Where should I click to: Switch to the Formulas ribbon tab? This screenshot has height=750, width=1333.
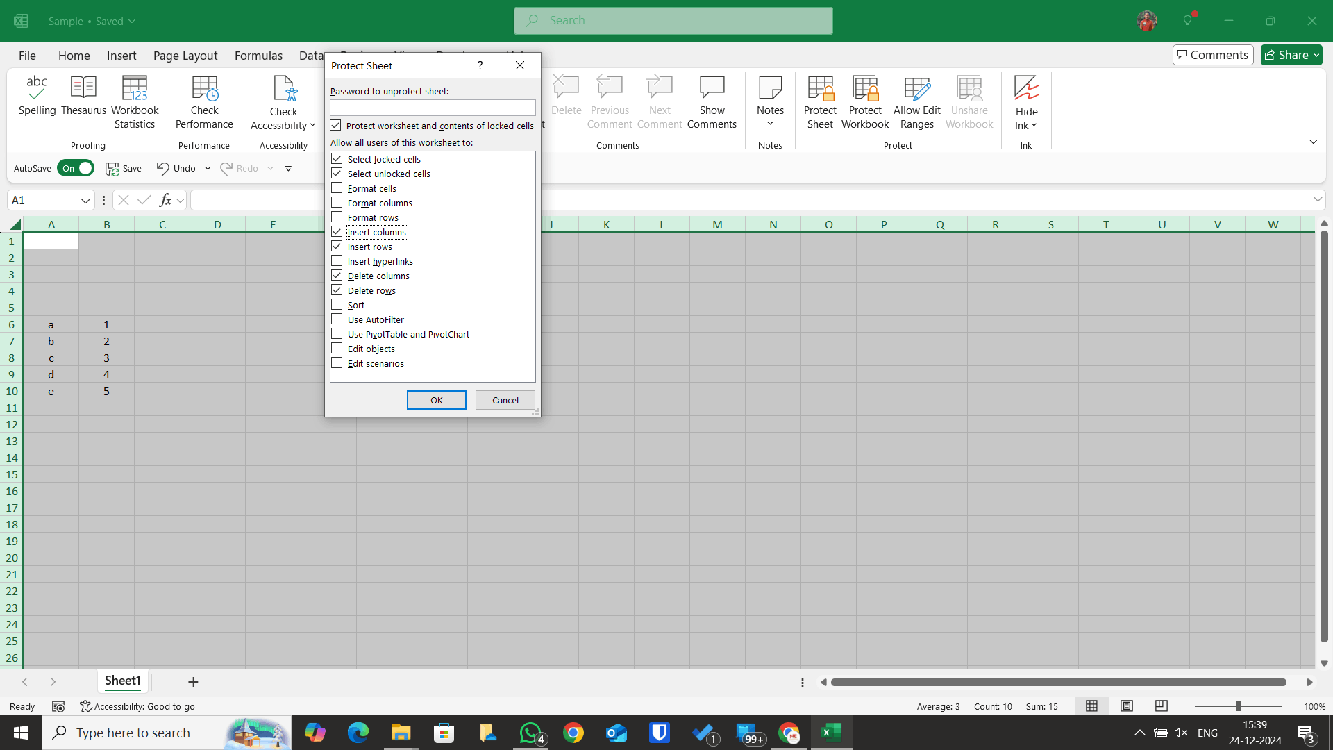[258, 55]
